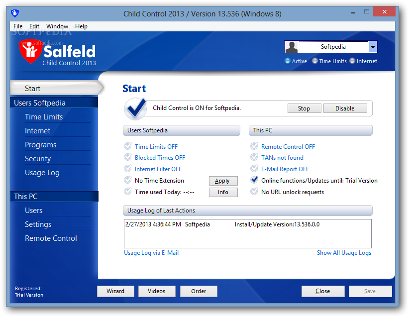409x317 pixels.
Task: Click the Users Softpedia sidebar header
Action: tap(54, 103)
